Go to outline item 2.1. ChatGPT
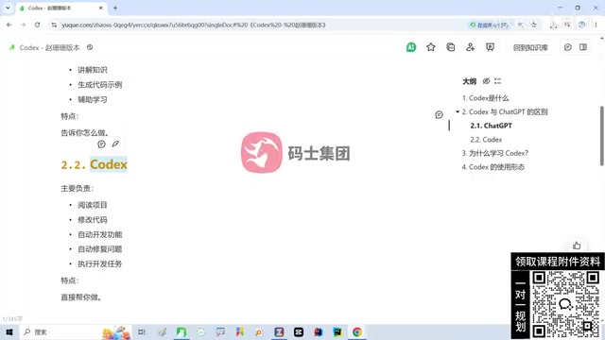 tap(491, 126)
